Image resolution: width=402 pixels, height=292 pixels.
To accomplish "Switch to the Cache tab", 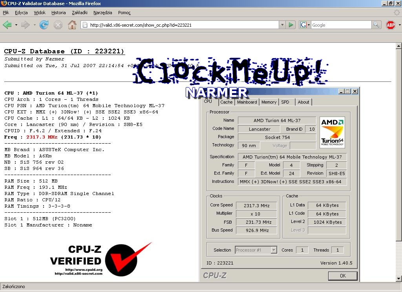I will point(227,102).
